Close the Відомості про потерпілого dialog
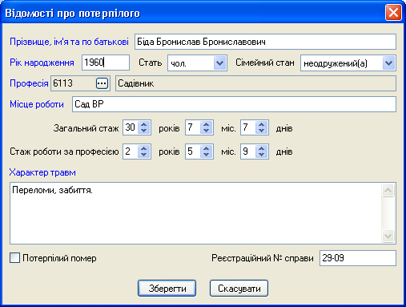Viewport: 406px width, 307px height. (x=393, y=13)
